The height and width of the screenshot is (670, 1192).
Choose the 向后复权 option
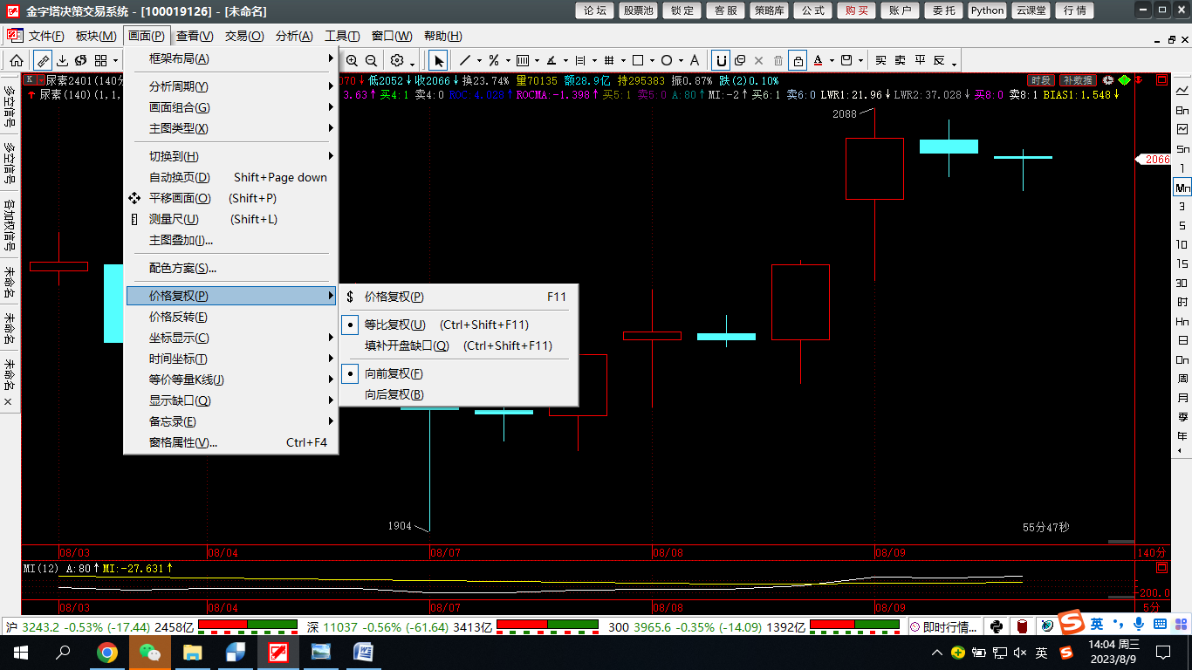394,394
